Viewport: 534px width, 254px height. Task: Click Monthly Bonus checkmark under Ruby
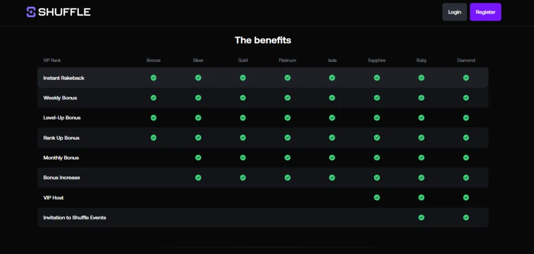click(x=421, y=158)
